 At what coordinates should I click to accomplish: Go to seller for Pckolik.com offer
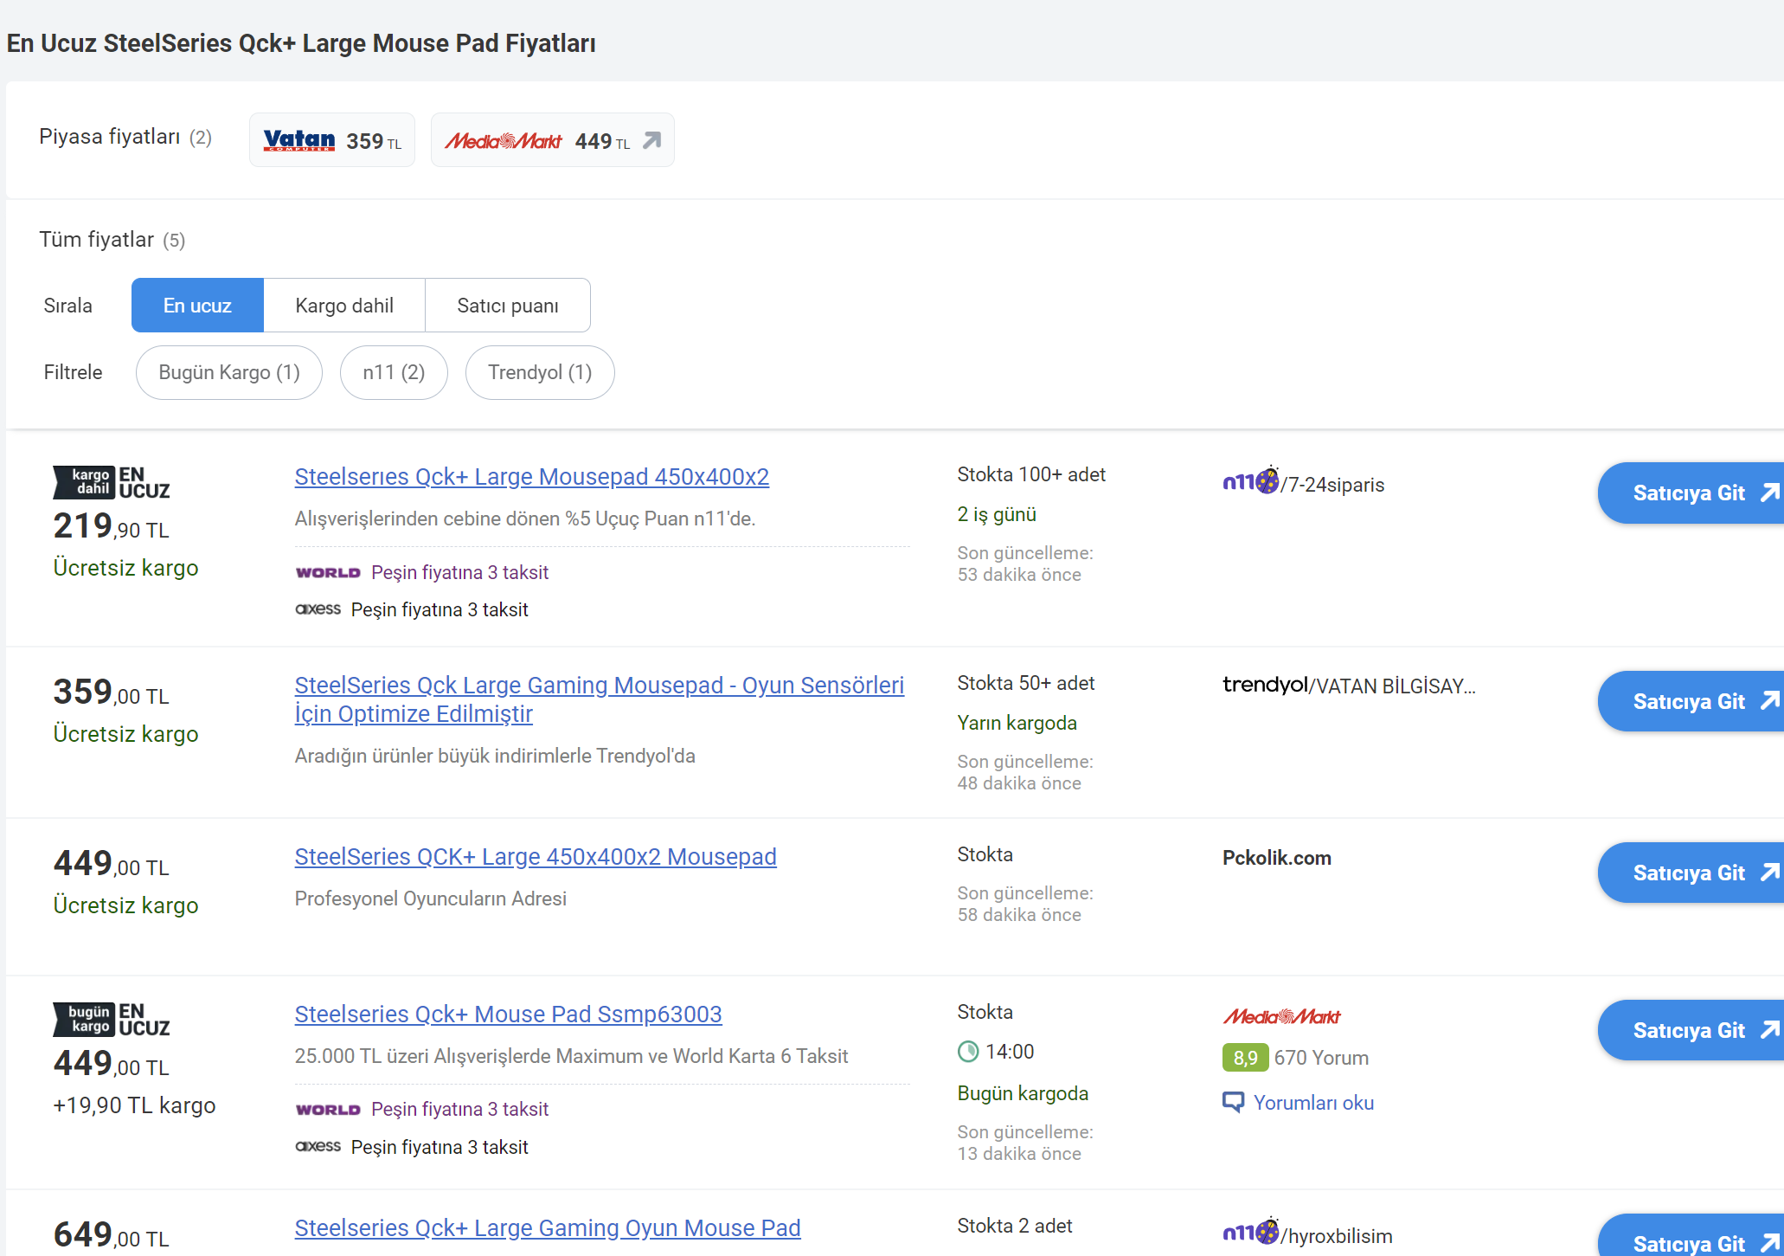(1691, 873)
